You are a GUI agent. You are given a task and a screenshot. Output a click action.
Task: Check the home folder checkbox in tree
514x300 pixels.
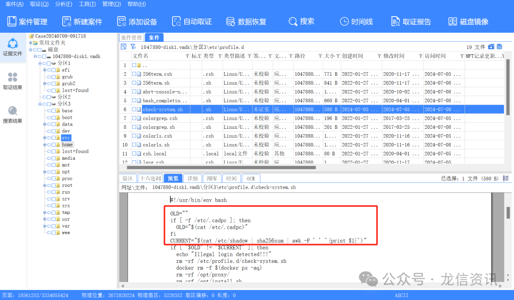(x=53, y=145)
